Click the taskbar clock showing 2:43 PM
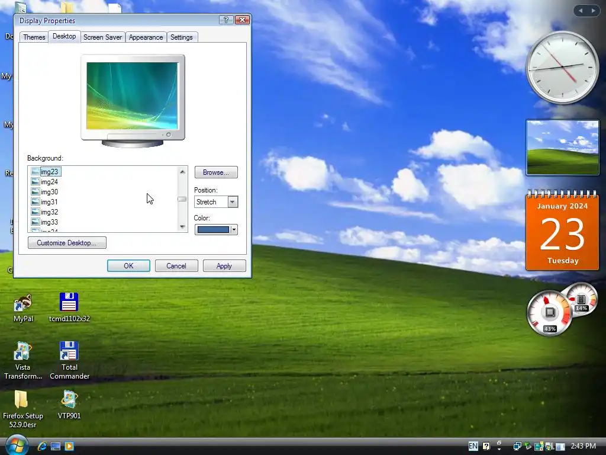This screenshot has height=455, width=606. click(x=583, y=446)
